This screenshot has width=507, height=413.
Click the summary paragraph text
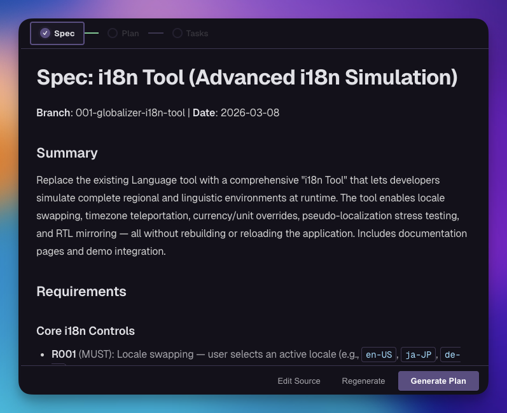[251, 215]
